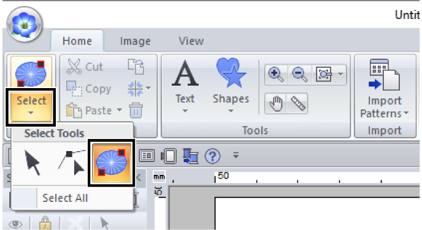Select the arrow Select Object tool
Screen dimensions: 422x230
click(x=33, y=163)
